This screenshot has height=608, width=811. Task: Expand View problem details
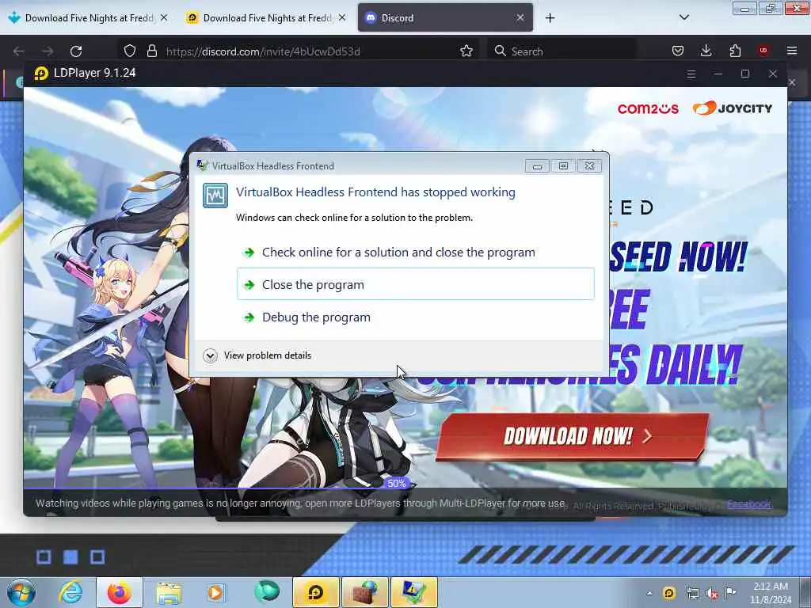coord(257,355)
